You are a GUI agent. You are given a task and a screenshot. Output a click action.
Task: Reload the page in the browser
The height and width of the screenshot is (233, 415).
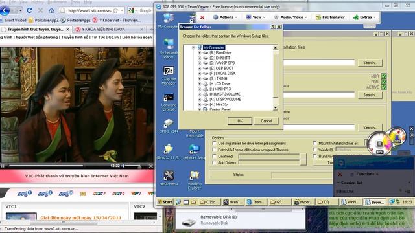click(x=29, y=10)
